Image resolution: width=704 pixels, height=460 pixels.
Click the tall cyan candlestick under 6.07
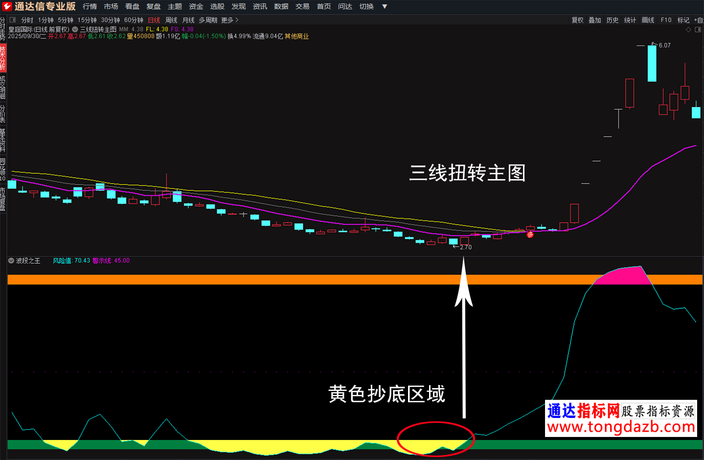[652, 64]
